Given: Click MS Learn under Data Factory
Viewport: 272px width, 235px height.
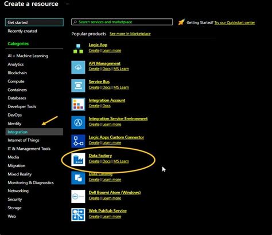Looking at the screenshot, I should pos(121,161).
